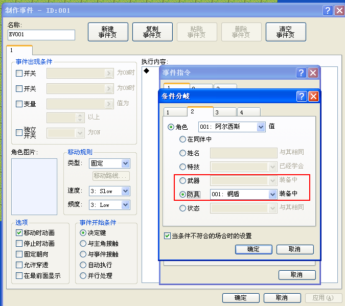The height and width of the screenshot is (306, 345).
Task: Enable the 独立开关 checkbox
Action: click(x=19, y=132)
